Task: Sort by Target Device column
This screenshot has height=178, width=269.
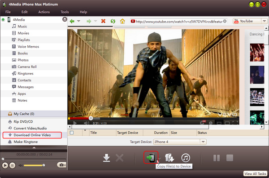Action: click(x=127, y=133)
